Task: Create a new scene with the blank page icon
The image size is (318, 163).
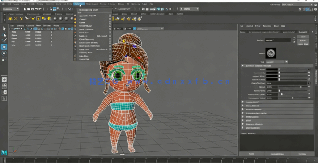Action: [25, 9]
